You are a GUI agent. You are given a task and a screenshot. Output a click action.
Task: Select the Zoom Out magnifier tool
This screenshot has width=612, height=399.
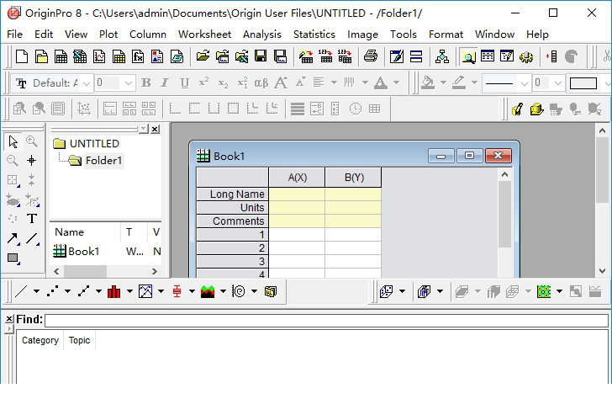coord(13,160)
